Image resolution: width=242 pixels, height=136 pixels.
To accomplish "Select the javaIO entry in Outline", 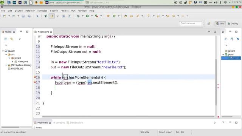I will (x=230, y=51).
